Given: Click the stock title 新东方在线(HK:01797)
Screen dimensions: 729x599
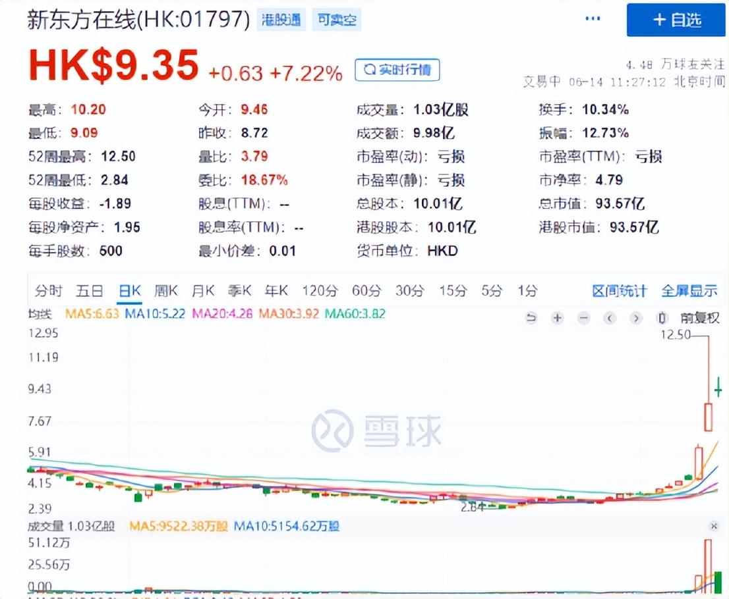Looking at the screenshot, I should (138, 20).
